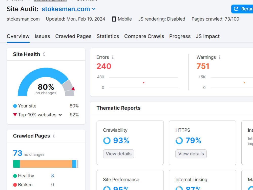Click the Broken pages count 0
Viewport: 253px width, 190px height.
[52, 185]
